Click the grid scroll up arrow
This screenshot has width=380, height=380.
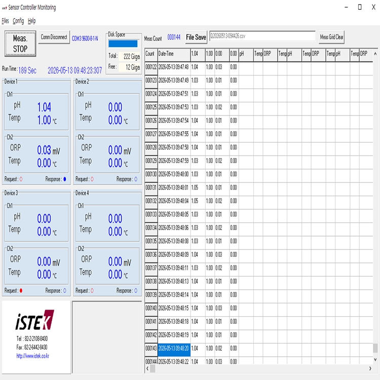click(x=375, y=54)
